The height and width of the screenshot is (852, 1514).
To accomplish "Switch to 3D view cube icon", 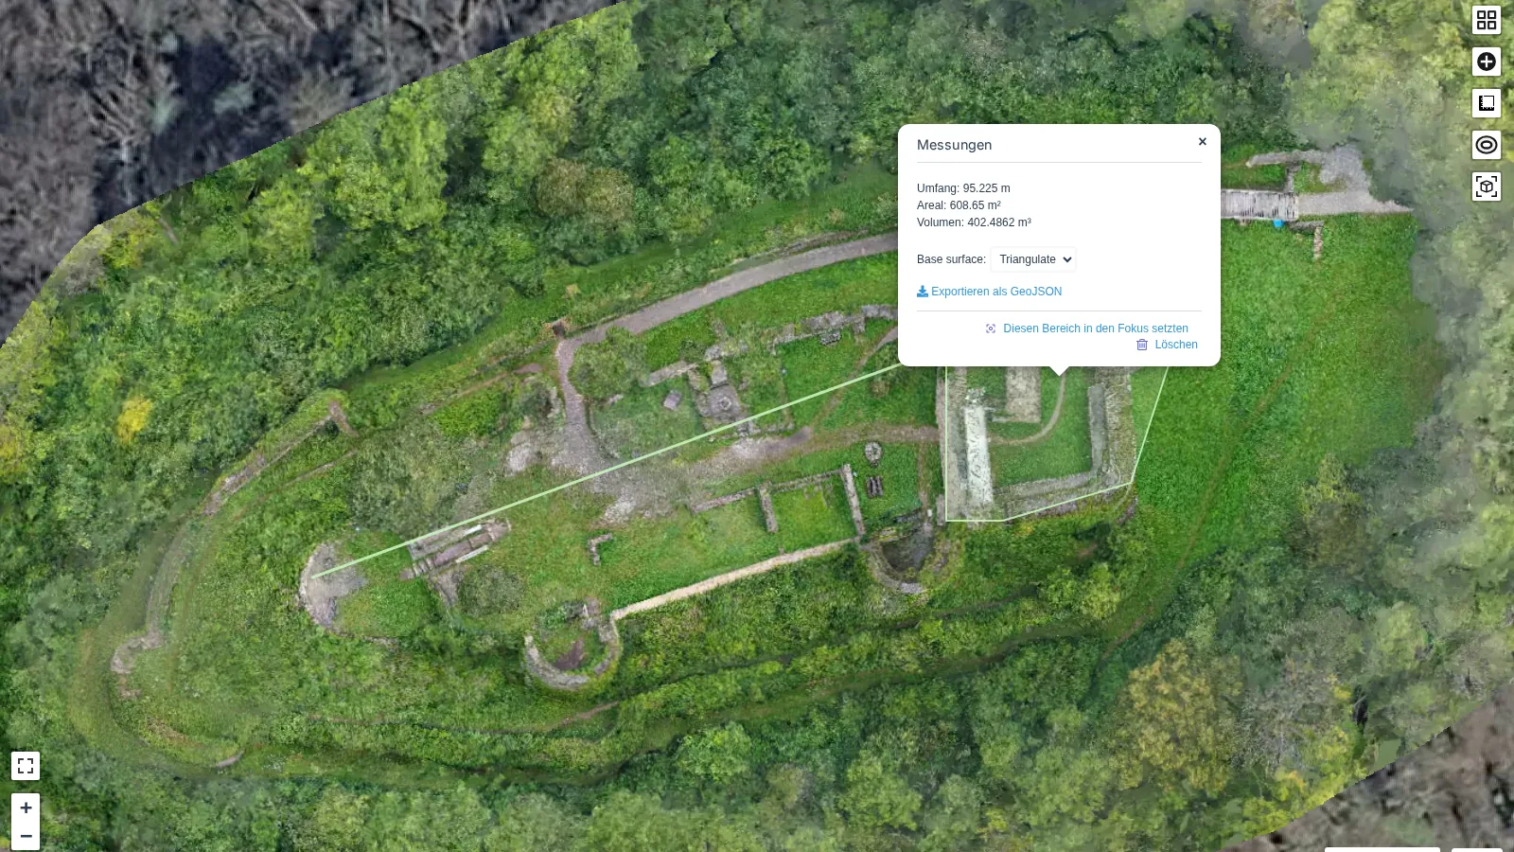I will (1487, 186).
